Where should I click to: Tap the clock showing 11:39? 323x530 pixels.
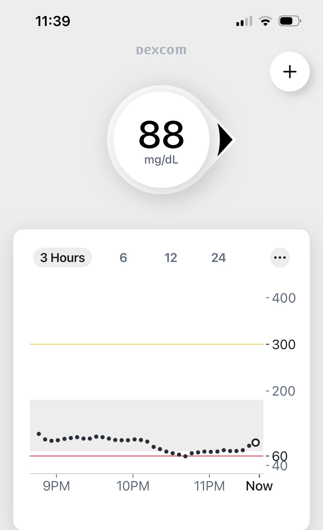click(x=53, y=21)
